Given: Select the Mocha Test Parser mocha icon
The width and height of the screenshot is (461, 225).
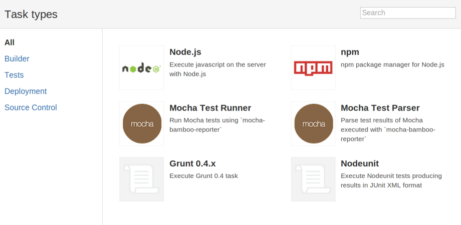Looking at the screenshot, I should (313, 123).
